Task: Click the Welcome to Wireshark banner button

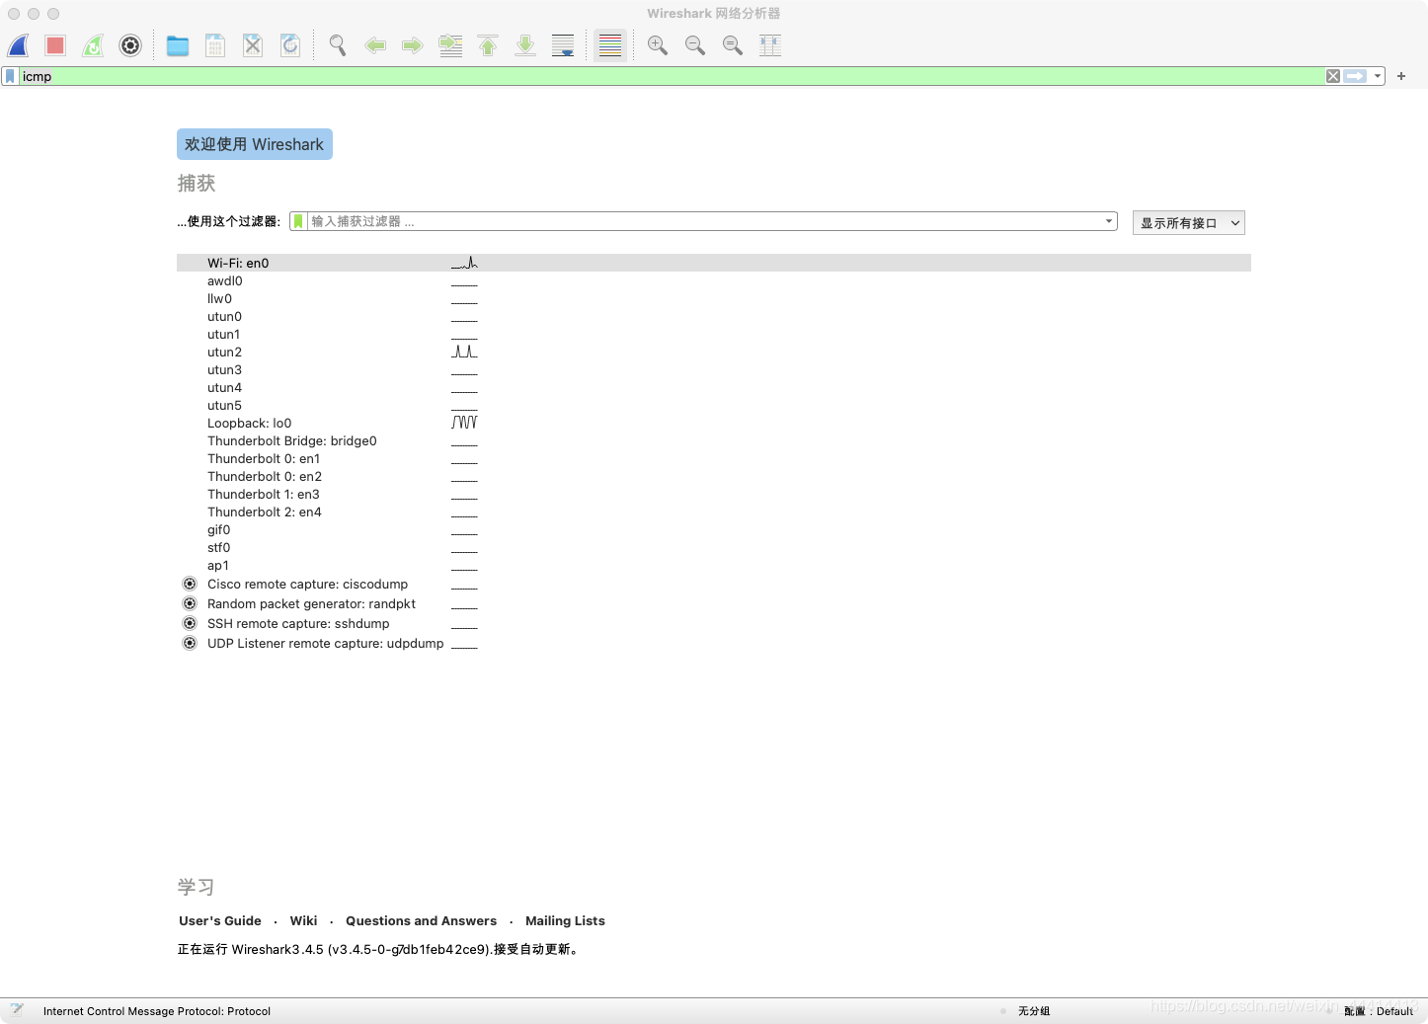Action: pyautogui.click(x=255, y=144)
